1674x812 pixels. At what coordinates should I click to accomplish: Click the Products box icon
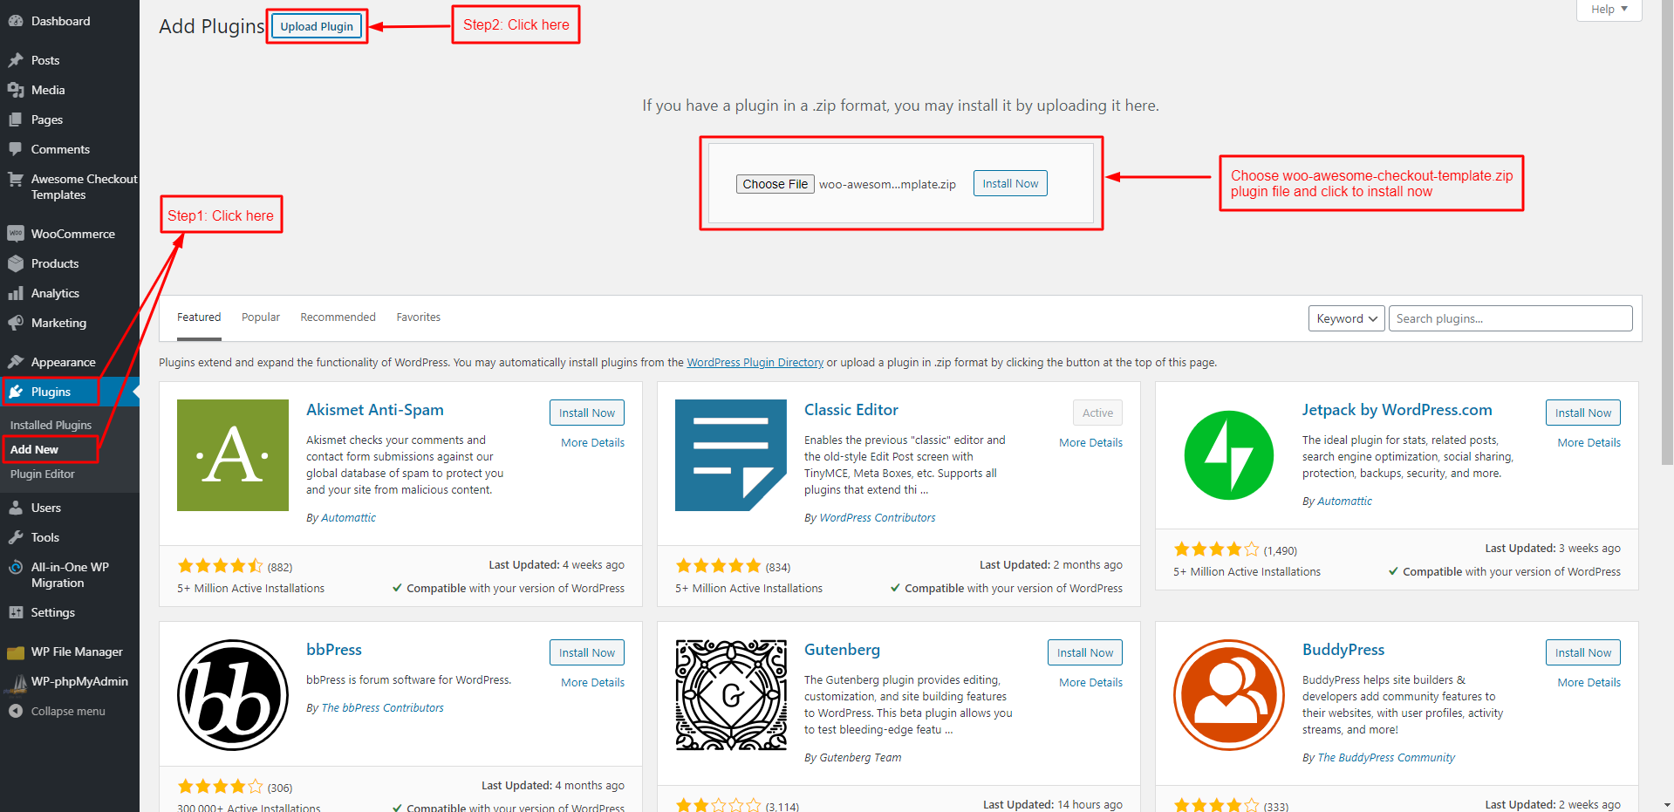coord(16,263)
